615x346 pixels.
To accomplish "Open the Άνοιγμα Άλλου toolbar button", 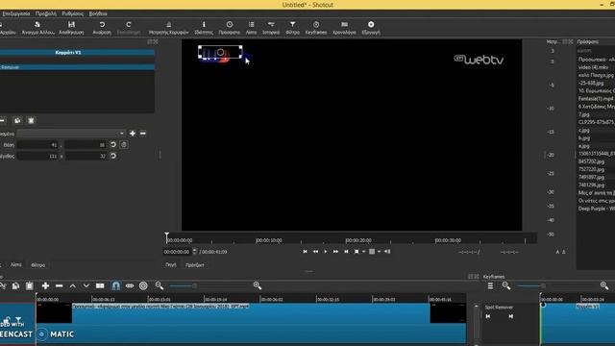I will [x=37, y=28].
